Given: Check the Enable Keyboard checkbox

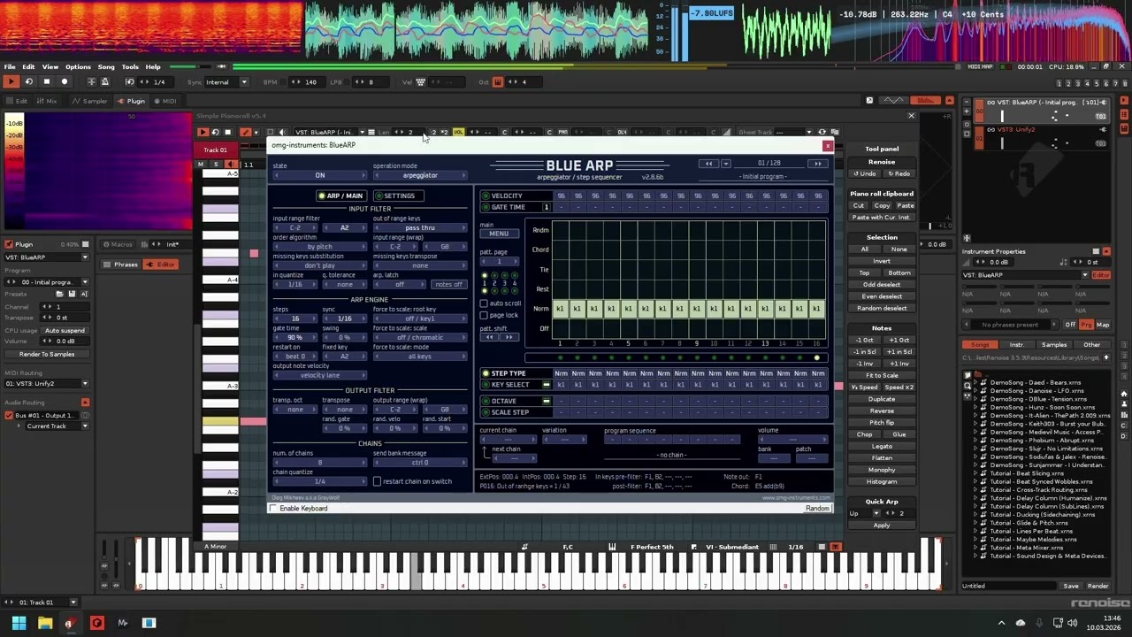Looking at the screenshot, I should (273, 509).
